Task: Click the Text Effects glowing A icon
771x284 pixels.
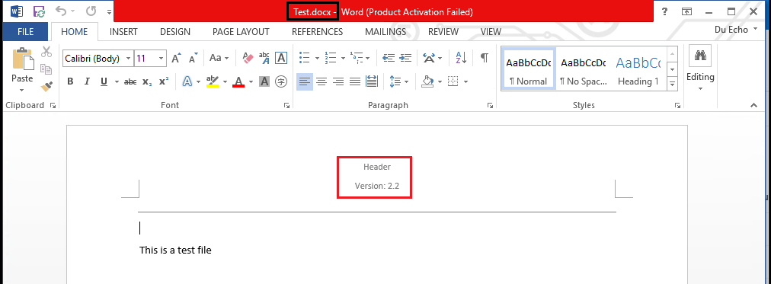Action: coord(187,81)
